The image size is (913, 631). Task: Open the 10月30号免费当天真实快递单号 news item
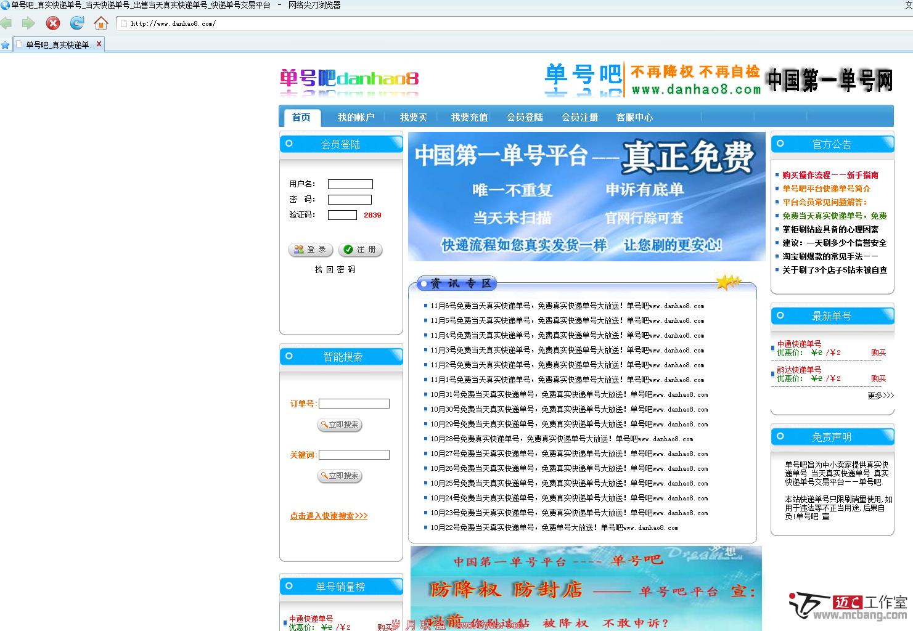coord(569,409)
